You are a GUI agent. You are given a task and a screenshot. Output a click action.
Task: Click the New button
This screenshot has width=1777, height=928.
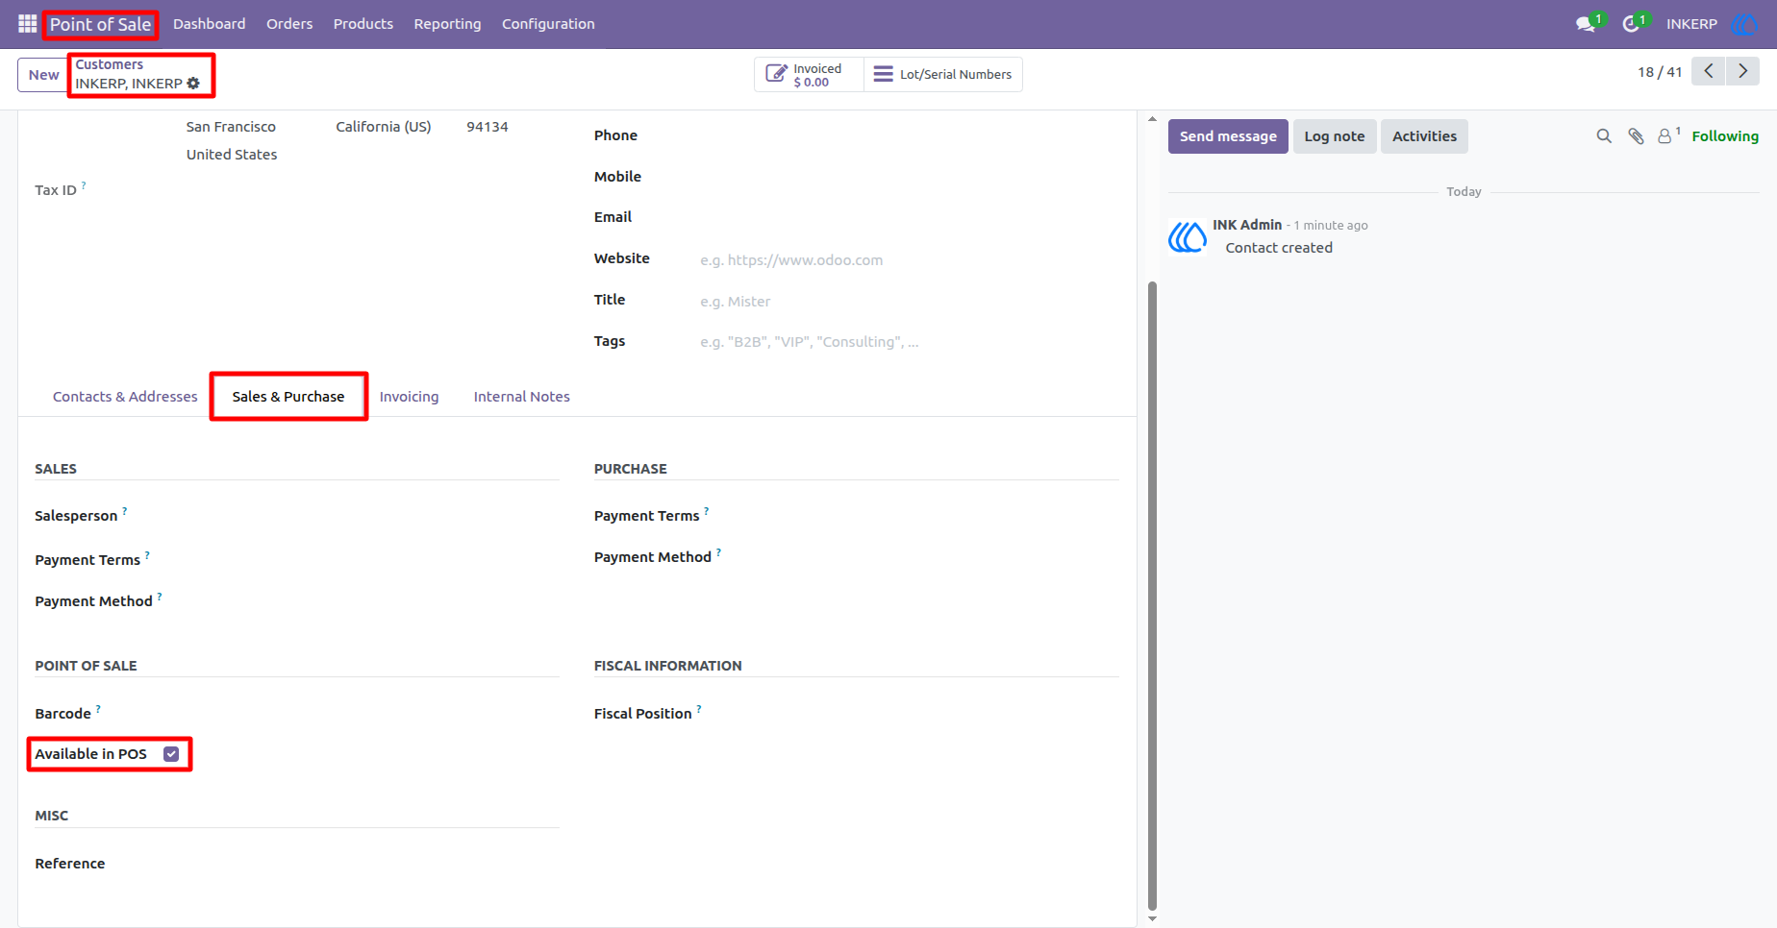(x=43, y=75)
